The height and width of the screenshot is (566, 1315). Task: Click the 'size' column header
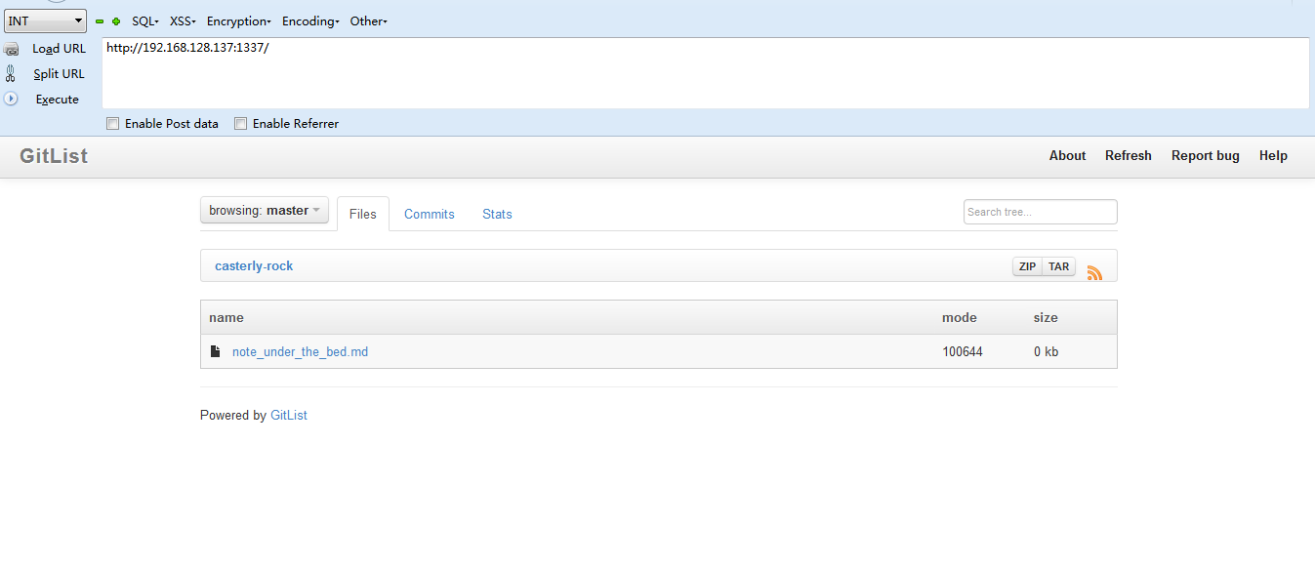(x=1046, y=317)
